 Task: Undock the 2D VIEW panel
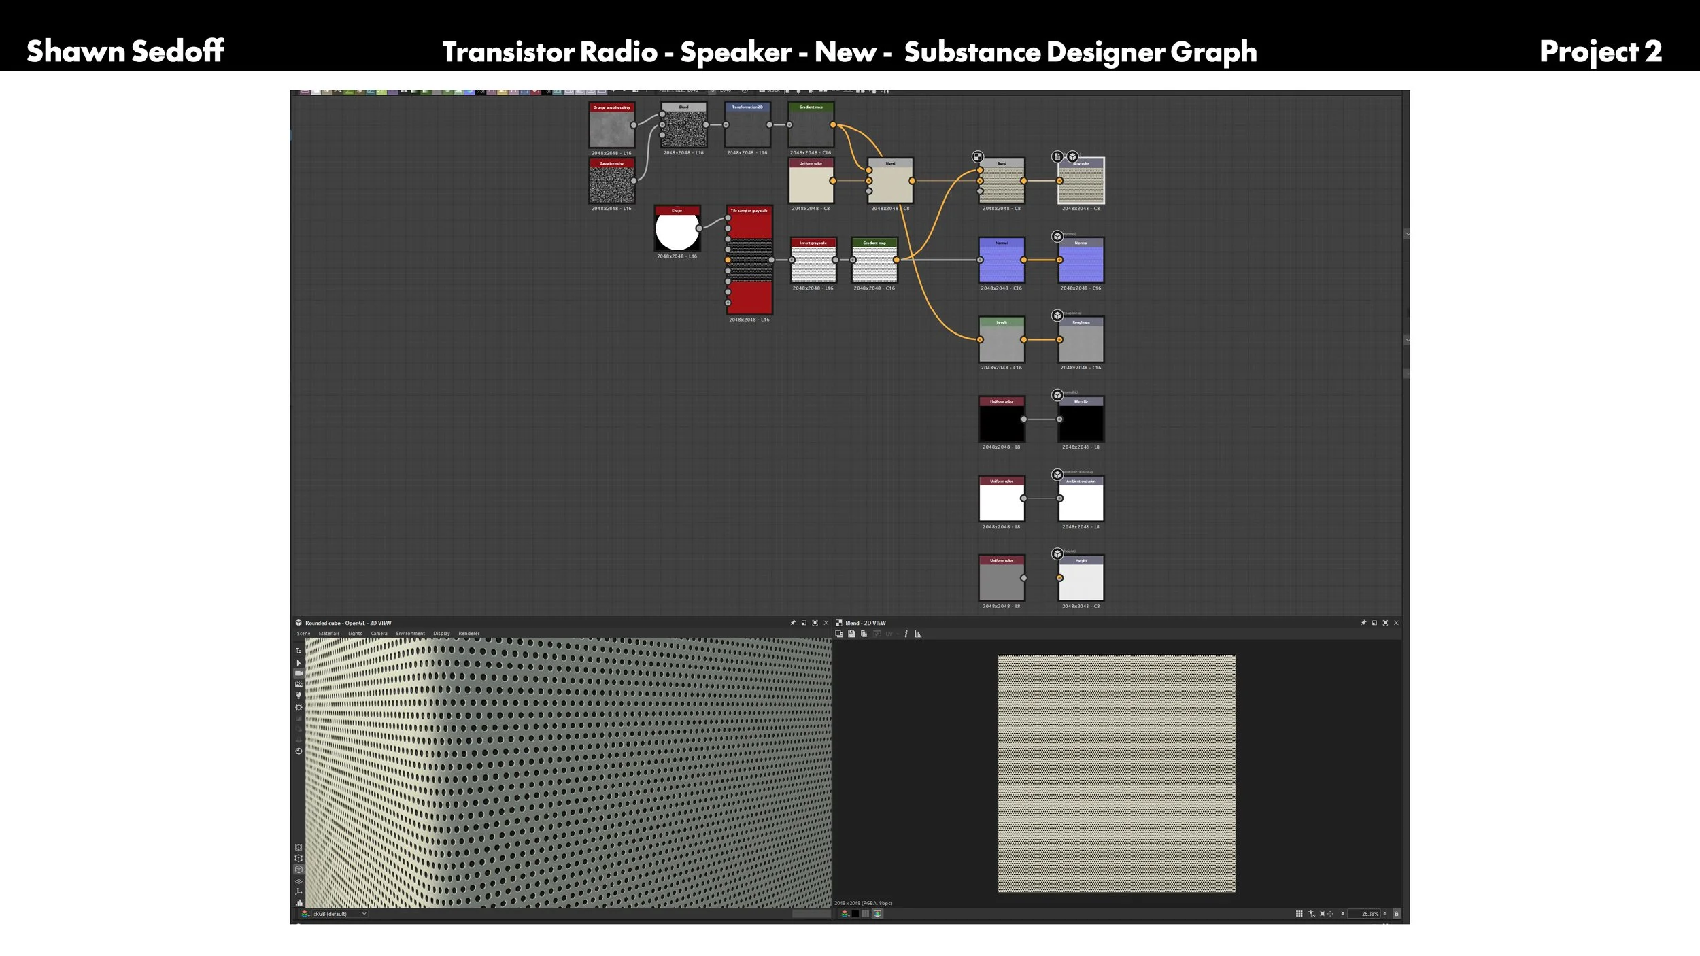pos(1374,623)
